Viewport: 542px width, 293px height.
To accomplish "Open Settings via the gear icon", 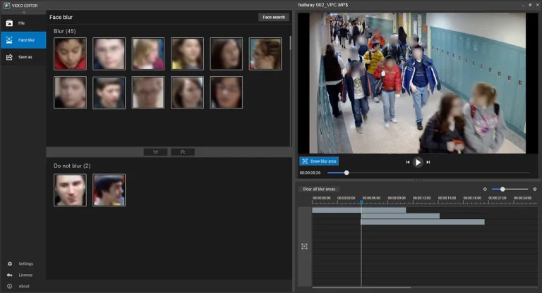I will click(x=10, y=263).
